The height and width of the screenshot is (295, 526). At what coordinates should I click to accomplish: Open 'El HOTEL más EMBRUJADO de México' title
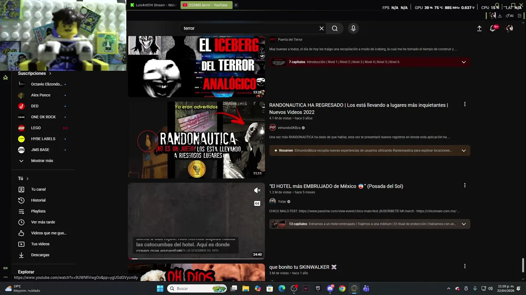(x=336, y=186)
